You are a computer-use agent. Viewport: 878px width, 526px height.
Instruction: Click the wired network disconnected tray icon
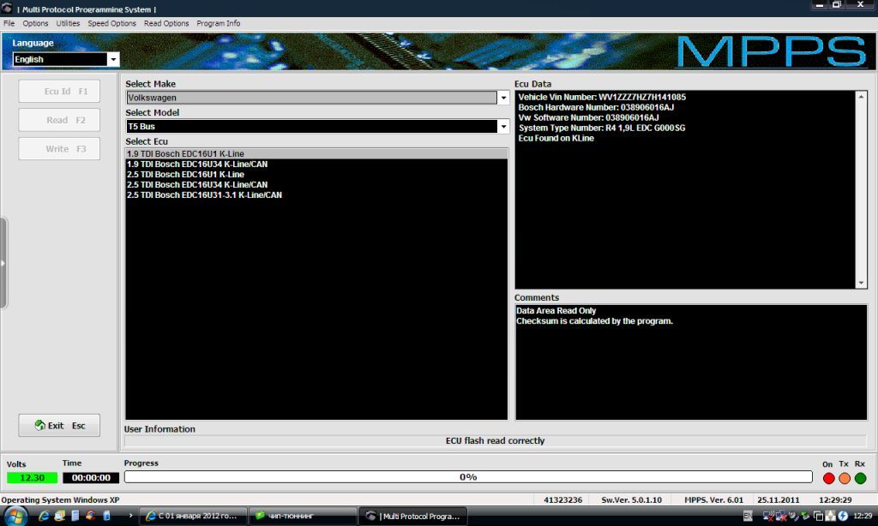coord(780,516)
